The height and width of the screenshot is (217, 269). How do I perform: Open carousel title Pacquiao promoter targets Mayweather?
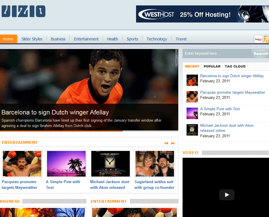20,185
